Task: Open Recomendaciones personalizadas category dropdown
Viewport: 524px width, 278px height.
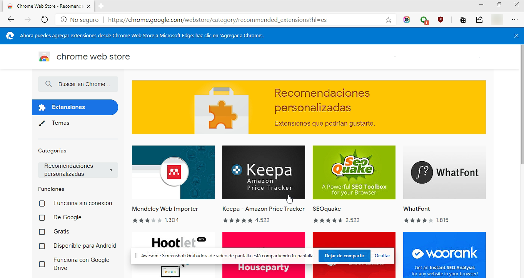Action: pyautogui.click(x=78, y=170)
